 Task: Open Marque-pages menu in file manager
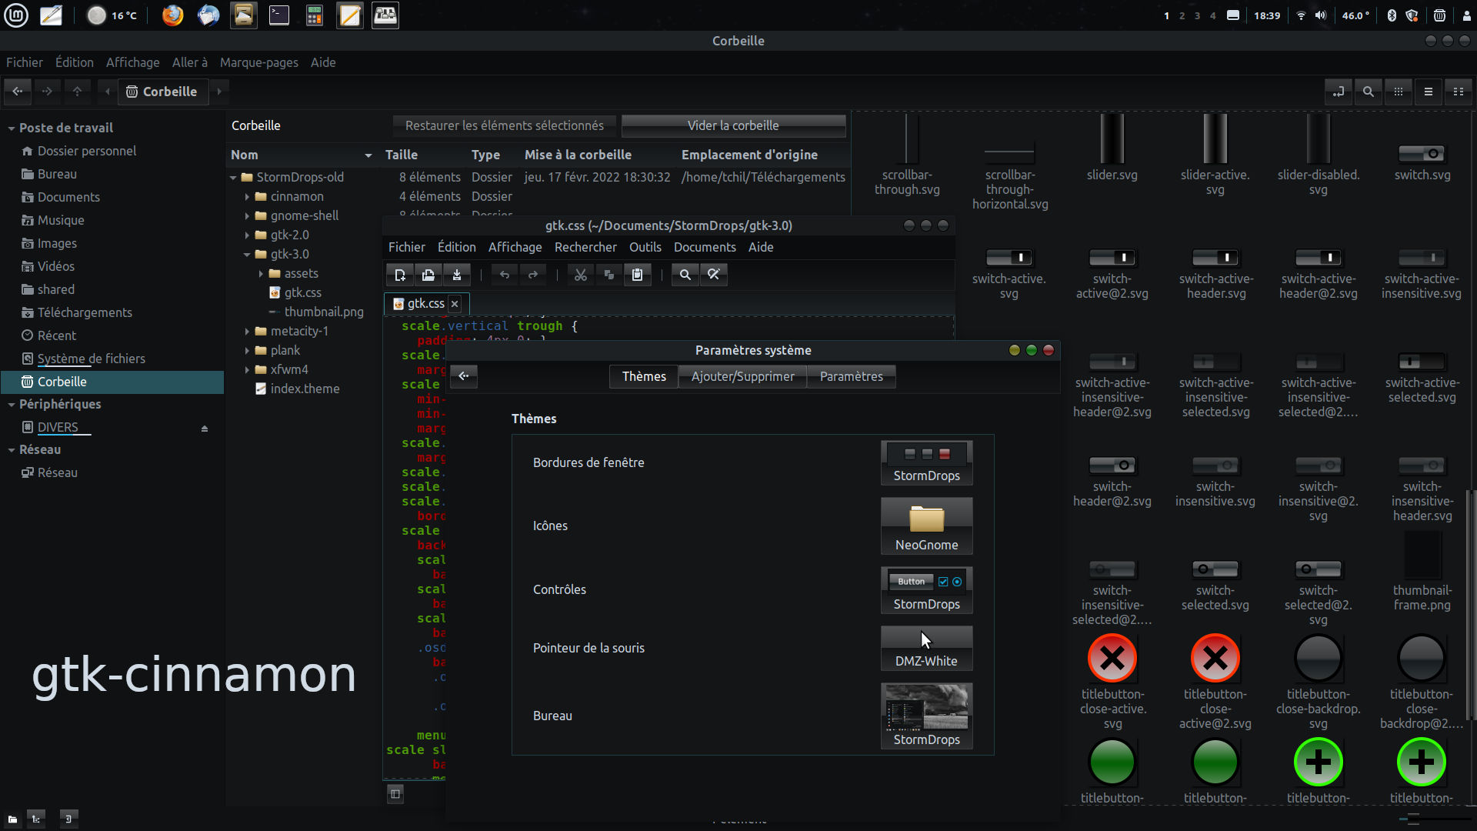point(258,62)
